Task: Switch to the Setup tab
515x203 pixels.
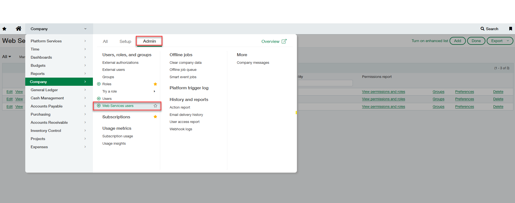Action: click(125, 42)
